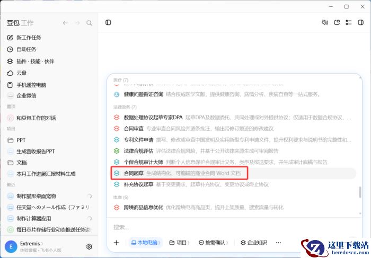Viewport: 371px width, 258px height.
Task: Select 健康问题循证咨询 skill
Action: [234, 94]
